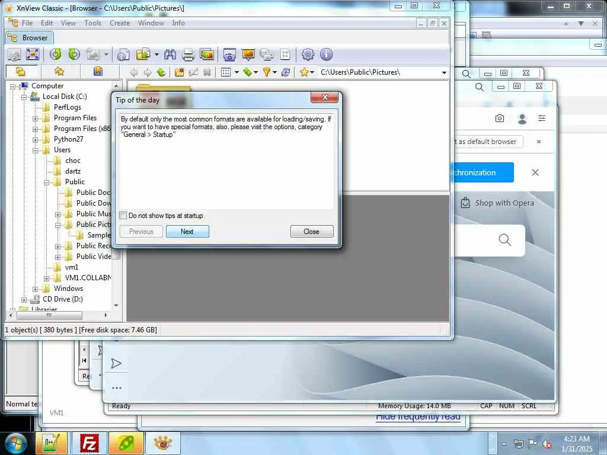The image size is (607, 455).
Task: Open the Windows Start menu
Action: tap(15, 443)
